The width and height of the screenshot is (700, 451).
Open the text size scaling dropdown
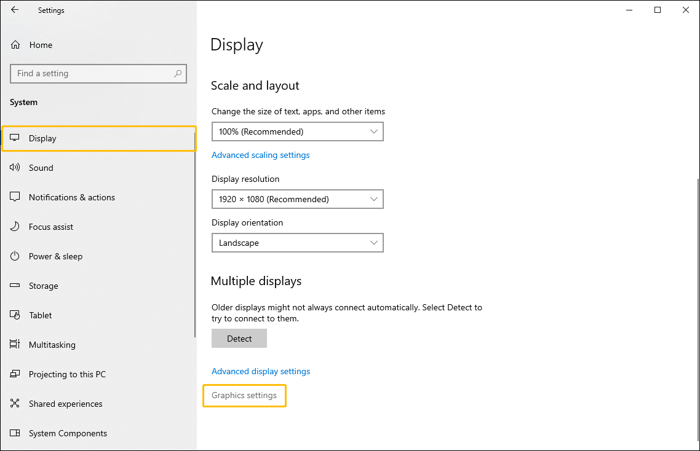[x=297, y=131]
